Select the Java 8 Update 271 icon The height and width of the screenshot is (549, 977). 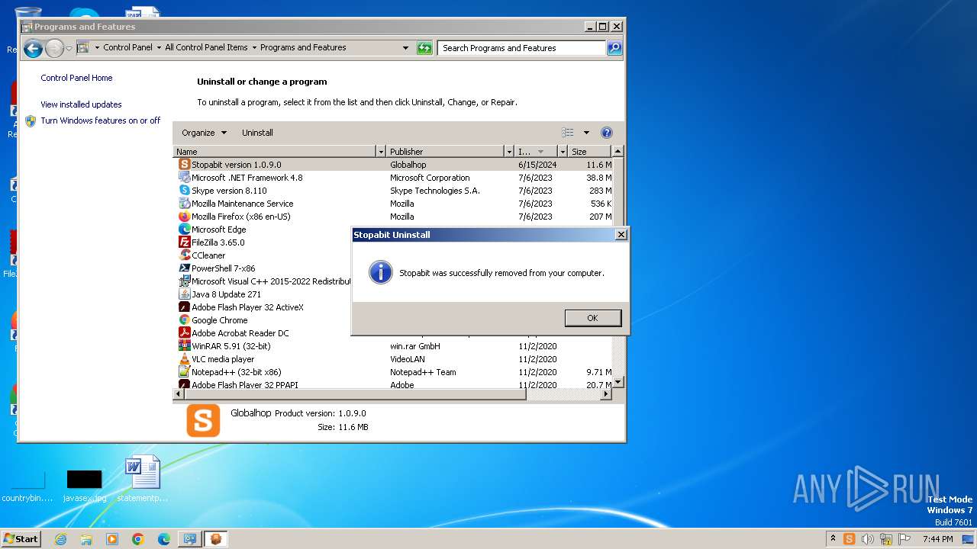(x=184, y=294)
